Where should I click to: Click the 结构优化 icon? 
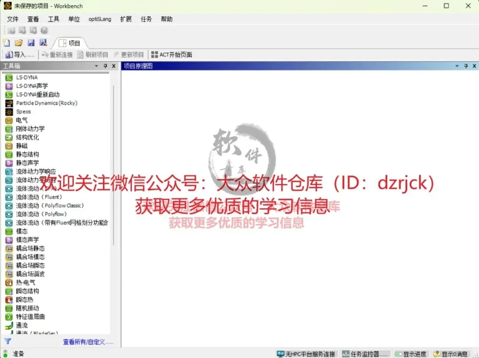coord(9,138)
